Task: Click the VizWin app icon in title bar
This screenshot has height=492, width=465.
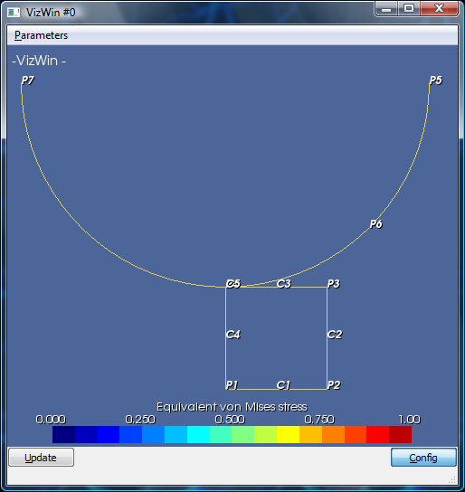Action: [14, 13]
